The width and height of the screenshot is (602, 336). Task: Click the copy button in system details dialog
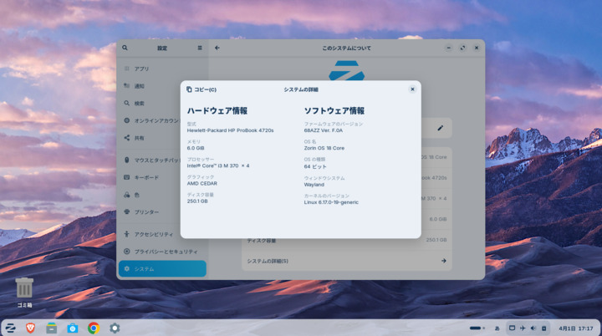click(202, 89)
